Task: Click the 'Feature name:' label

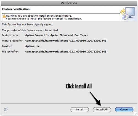Action: (x=10, y=35)
